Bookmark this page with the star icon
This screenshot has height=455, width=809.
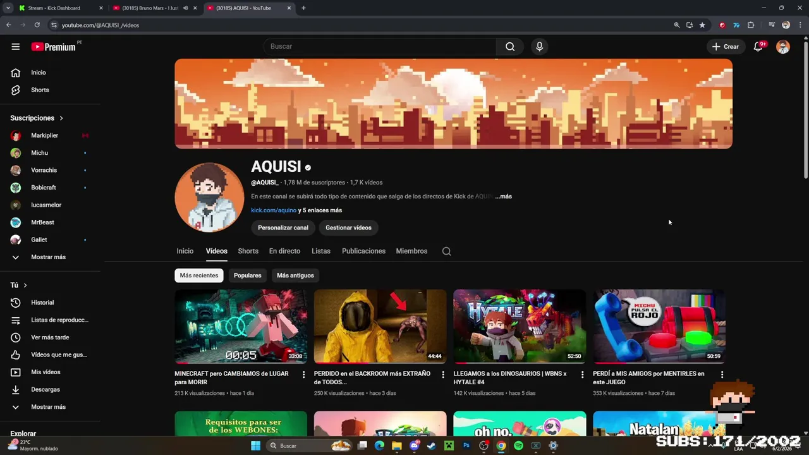(702, 25)
